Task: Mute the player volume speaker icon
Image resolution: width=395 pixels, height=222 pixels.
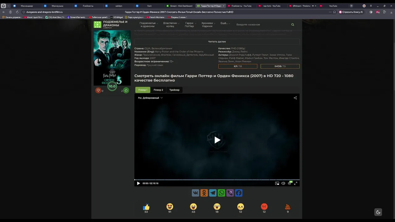Action: 283,183
